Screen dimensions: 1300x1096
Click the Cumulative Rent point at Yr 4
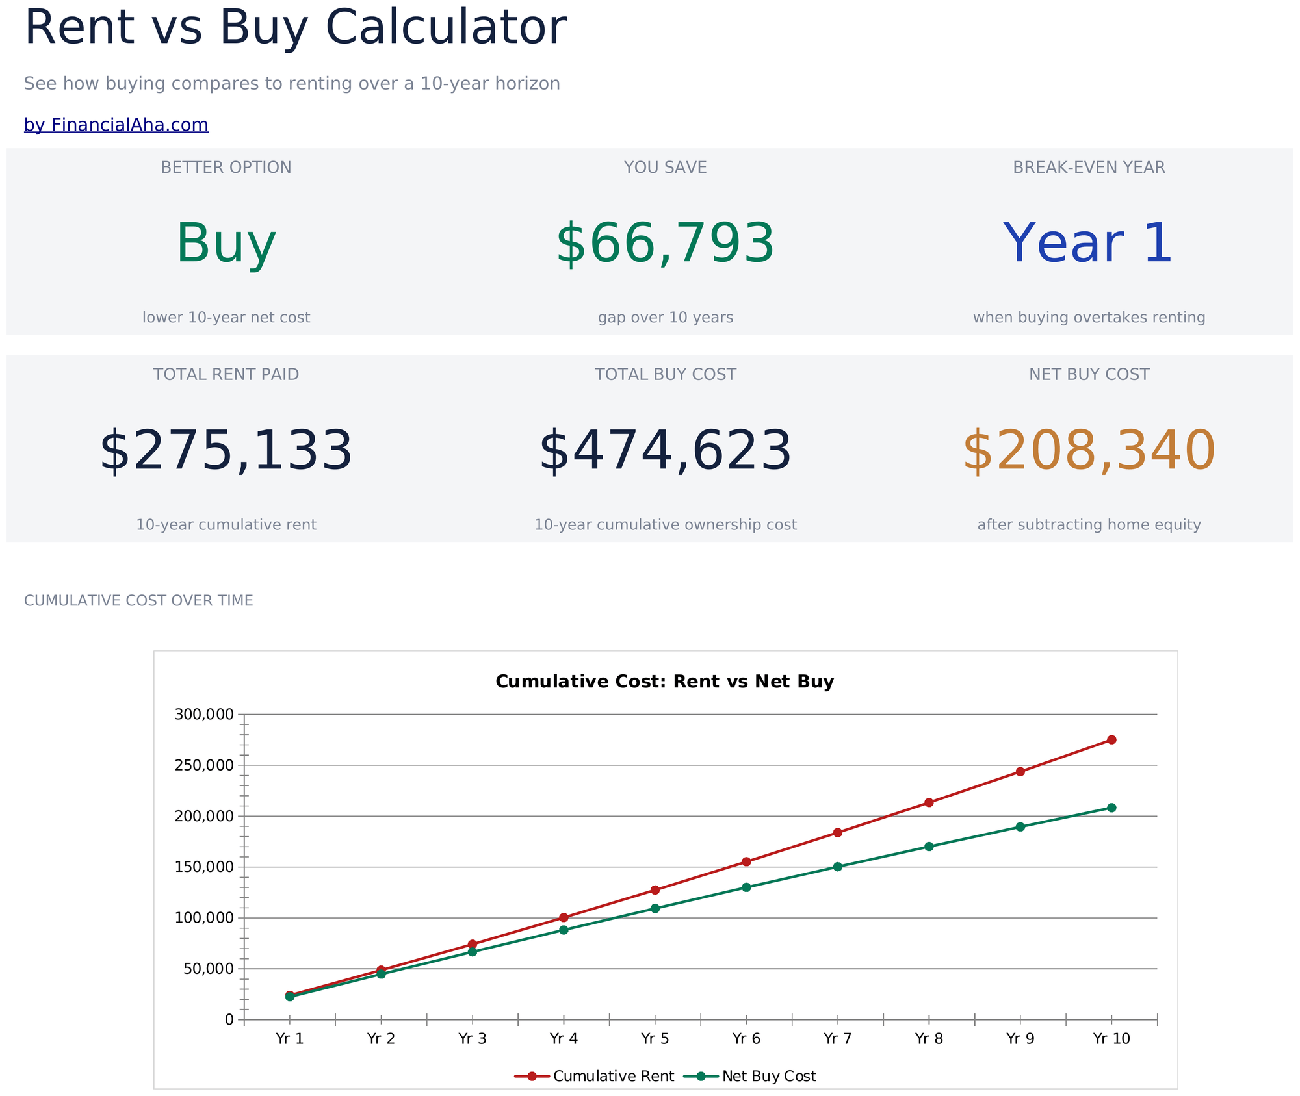[564, 917]
